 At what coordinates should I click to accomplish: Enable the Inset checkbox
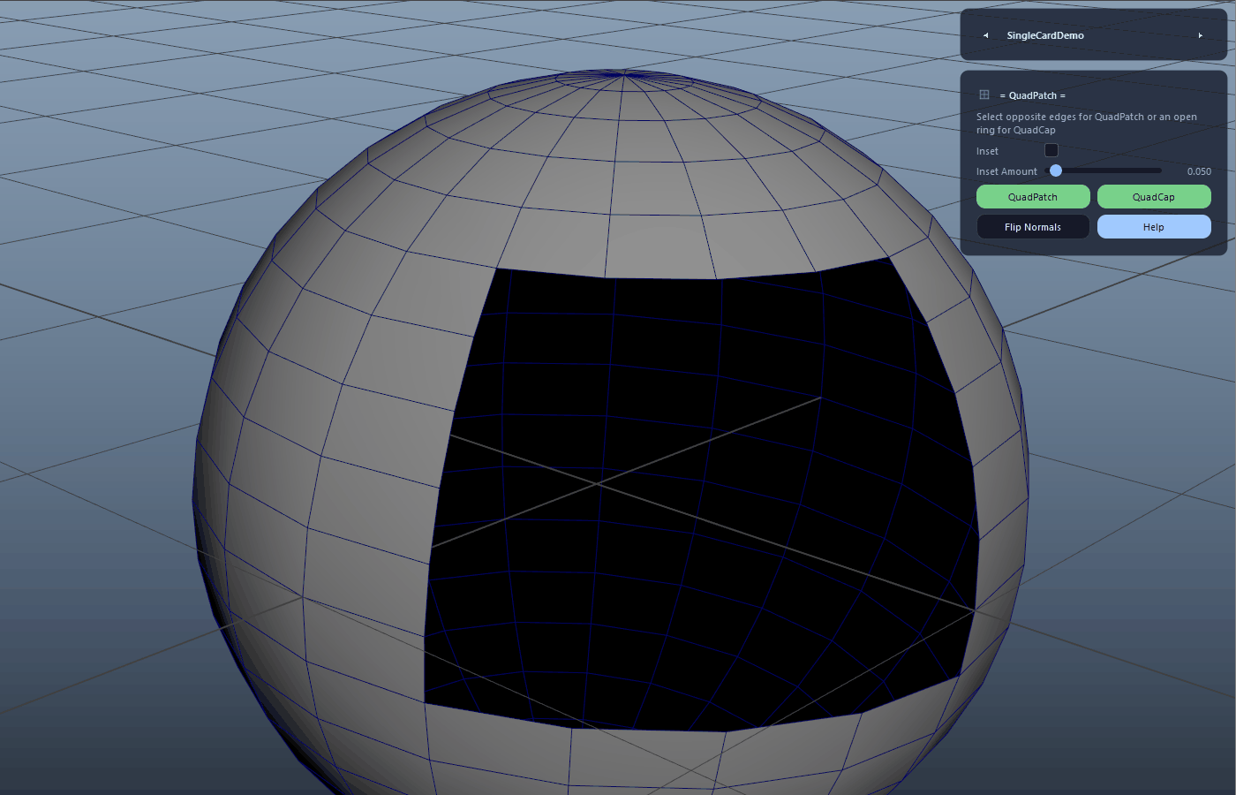pos(1051,150)
